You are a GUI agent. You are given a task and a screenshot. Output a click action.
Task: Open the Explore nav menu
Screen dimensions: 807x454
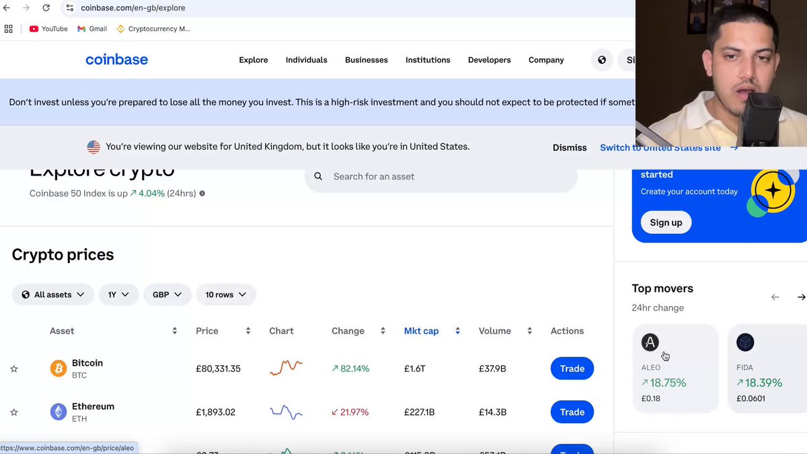pyautogui.click(x=254, y=60)
